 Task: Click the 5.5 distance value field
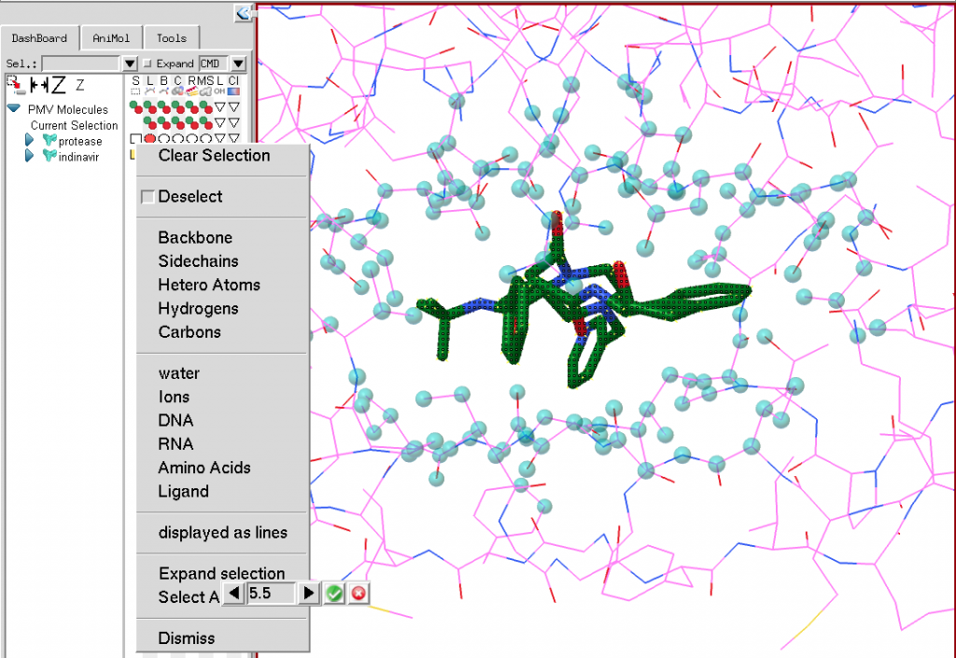272,593
